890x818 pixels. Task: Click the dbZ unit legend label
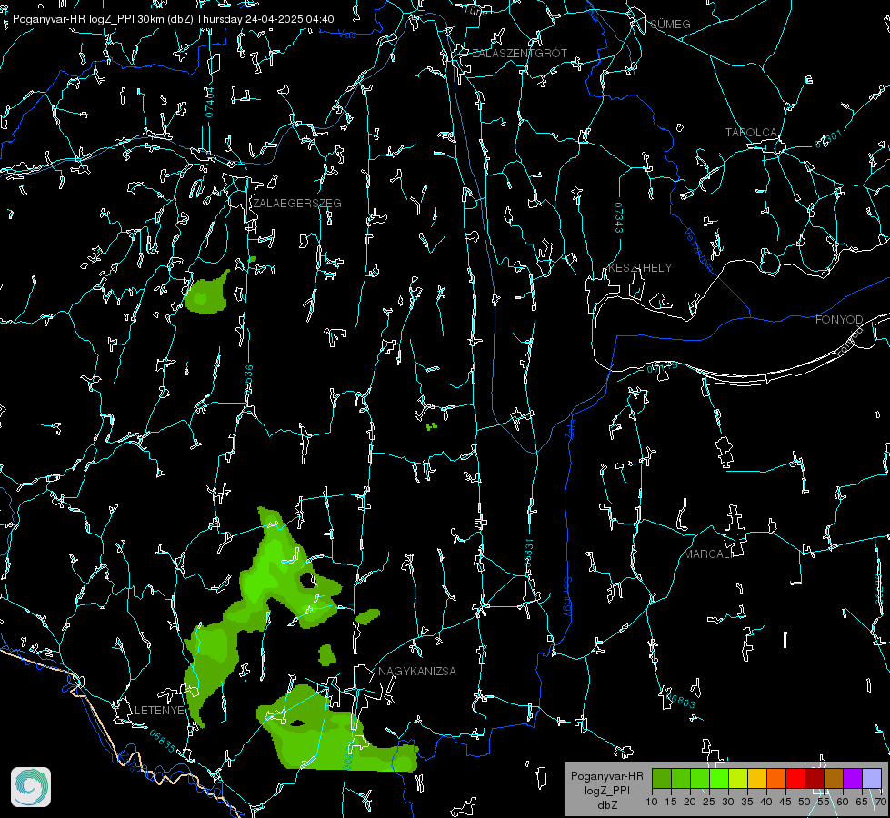point(607,805)
